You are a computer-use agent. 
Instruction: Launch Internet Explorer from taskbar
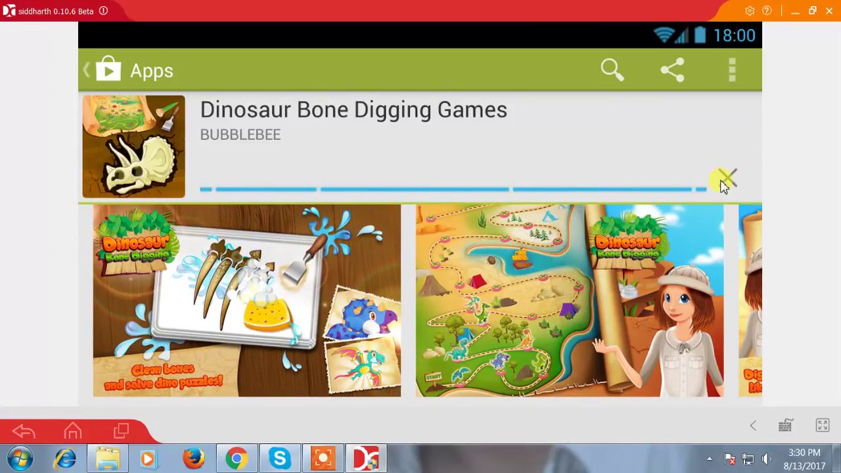pyautogui.click(x=65, y=459)
